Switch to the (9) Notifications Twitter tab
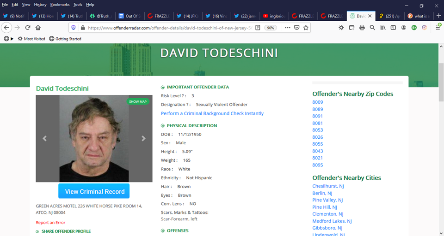The height and width of the screenshot is (236, 444). (x=14, y=16)
